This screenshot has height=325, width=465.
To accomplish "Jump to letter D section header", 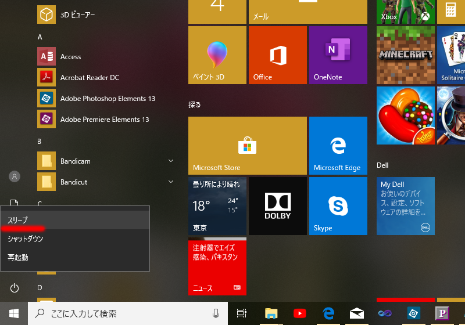I will point(40,288).
